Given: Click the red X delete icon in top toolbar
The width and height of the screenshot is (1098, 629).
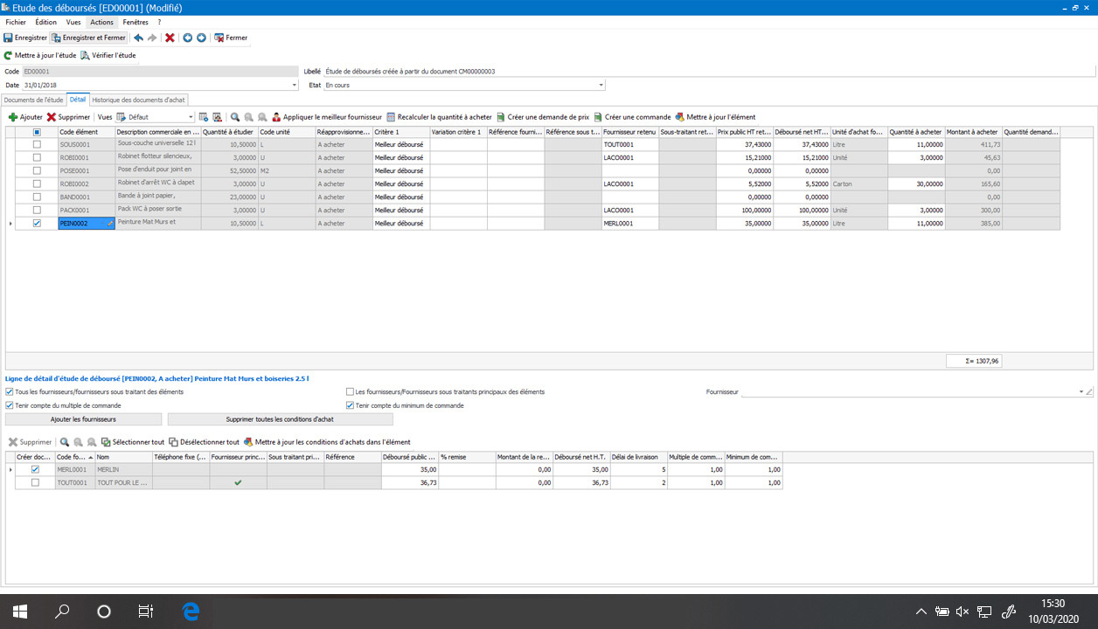Looking at the screenshot, I should [x=170, y=38].
